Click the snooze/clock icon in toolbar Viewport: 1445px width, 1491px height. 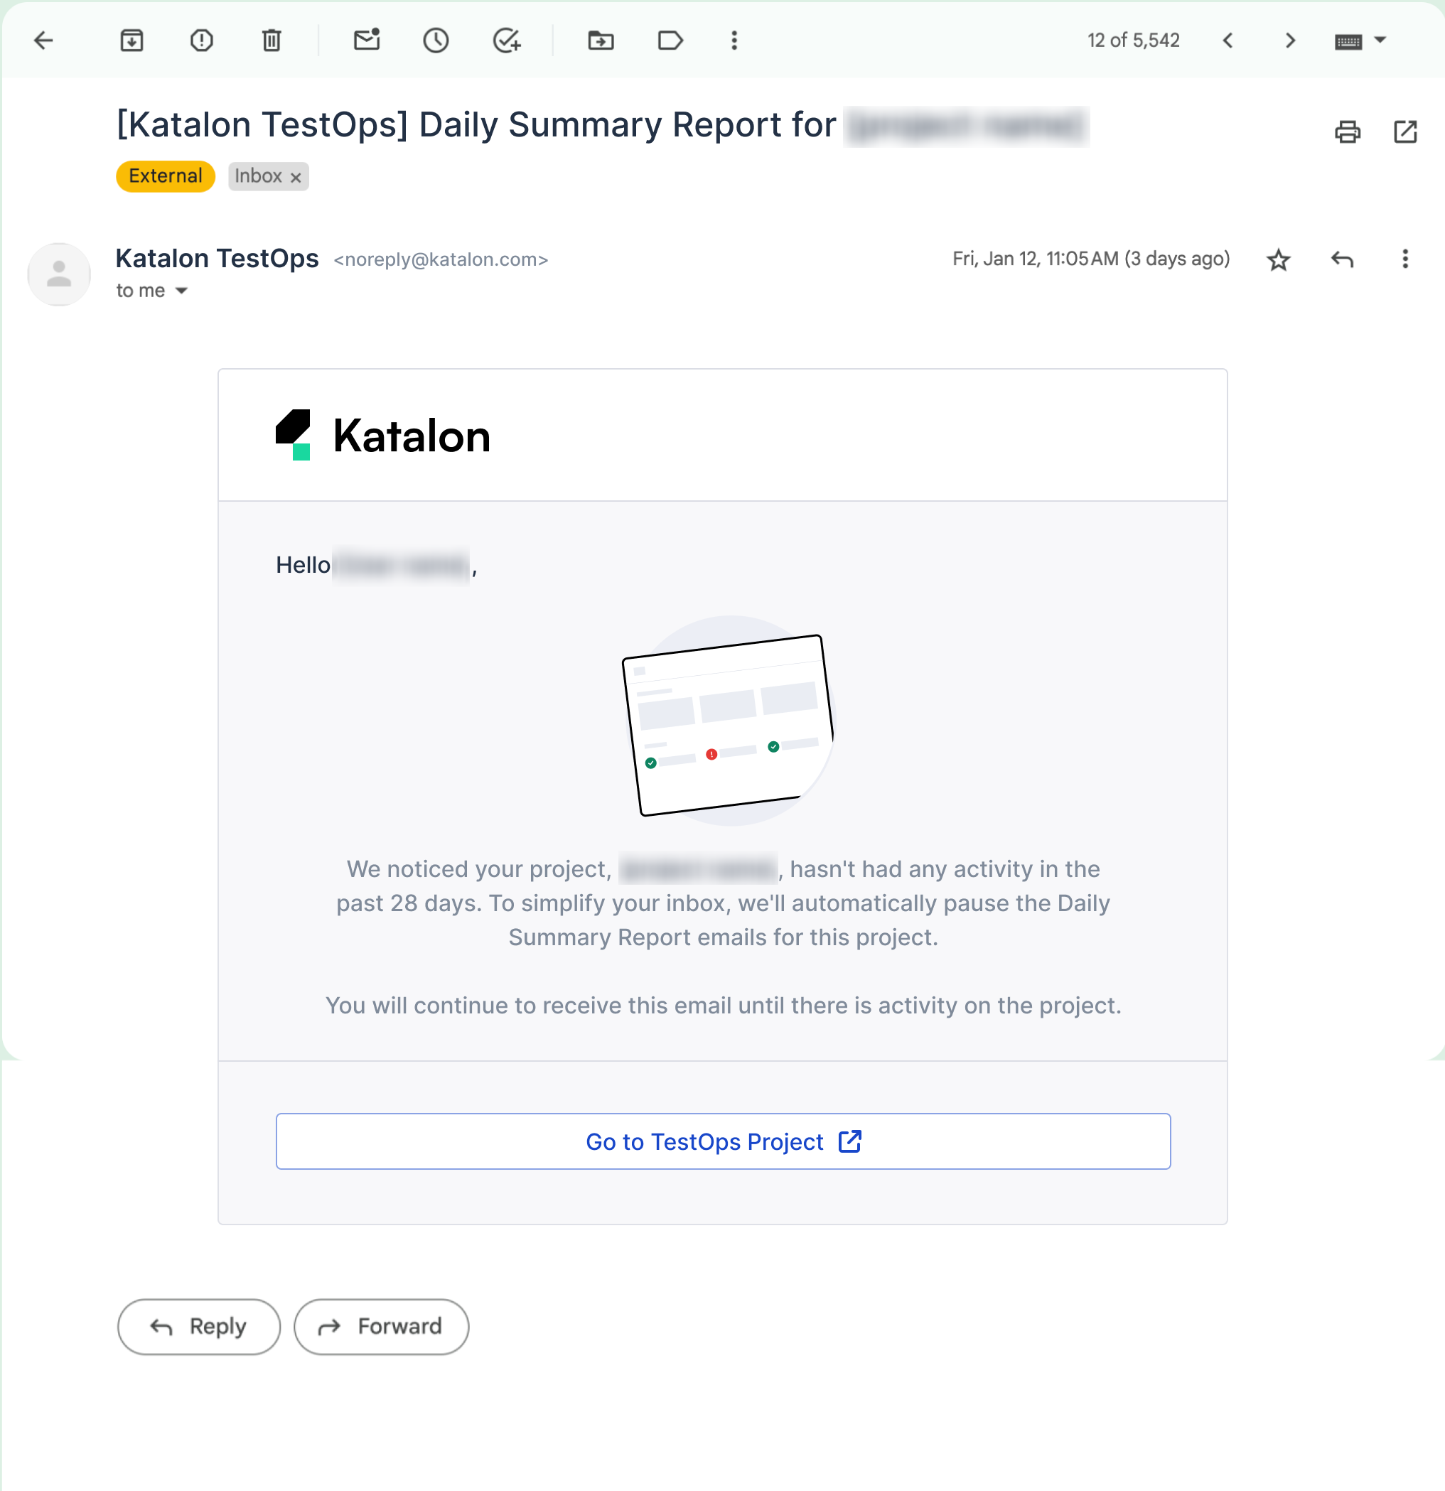[x=436, y=40]
